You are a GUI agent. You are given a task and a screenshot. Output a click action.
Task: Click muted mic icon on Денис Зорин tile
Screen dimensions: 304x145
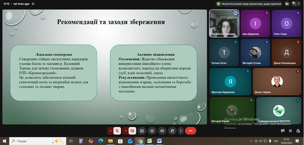(298, 71)
